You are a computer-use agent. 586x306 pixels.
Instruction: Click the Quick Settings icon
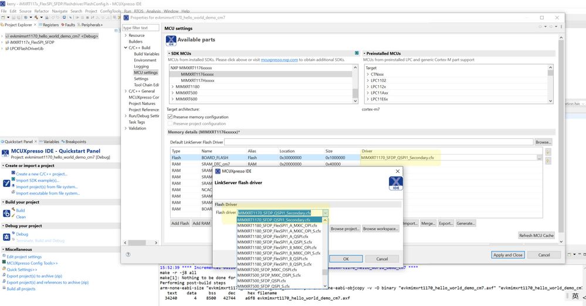[x=4, y=269]
